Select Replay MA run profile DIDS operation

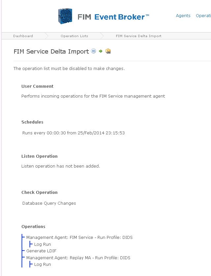pyautogui.click(x=78, y=258)
